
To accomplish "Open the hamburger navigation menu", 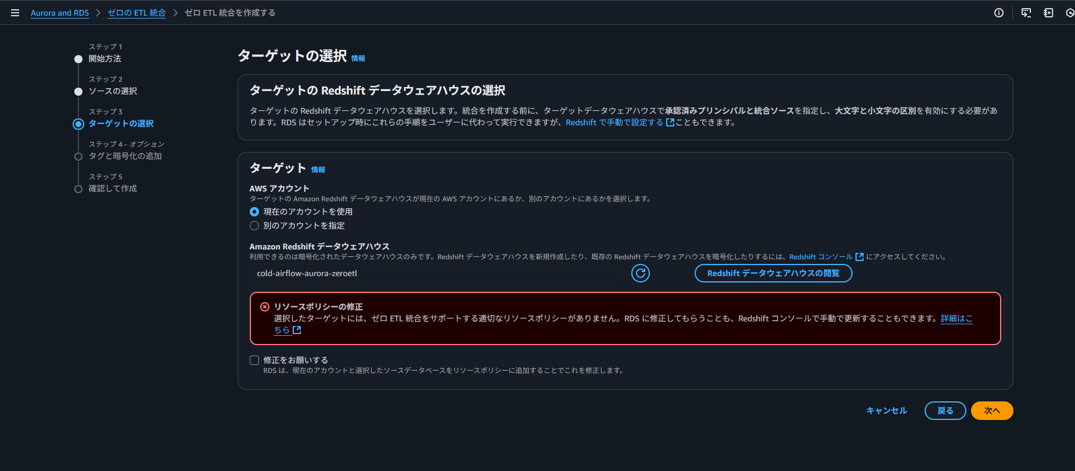I will [x=15, y=13].
